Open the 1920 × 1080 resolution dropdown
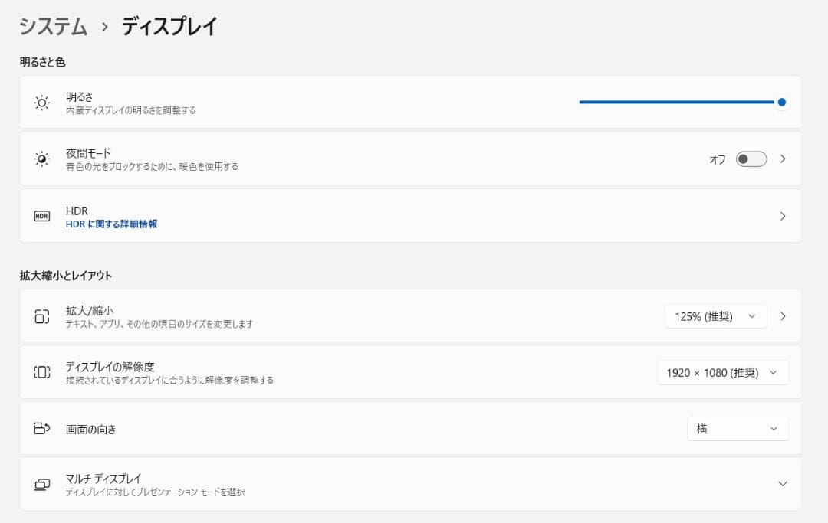 721,372
